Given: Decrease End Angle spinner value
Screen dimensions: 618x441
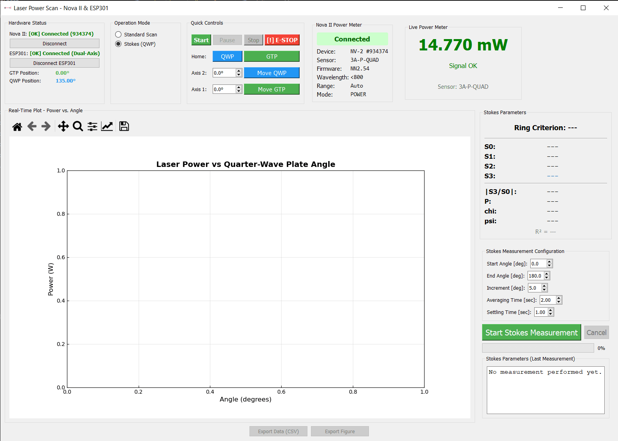Looking at the screenshot, I should tap(547, 278).
